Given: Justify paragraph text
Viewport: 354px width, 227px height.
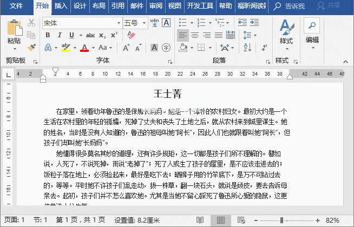Looking at the screenshot, I should coord(219,35).
